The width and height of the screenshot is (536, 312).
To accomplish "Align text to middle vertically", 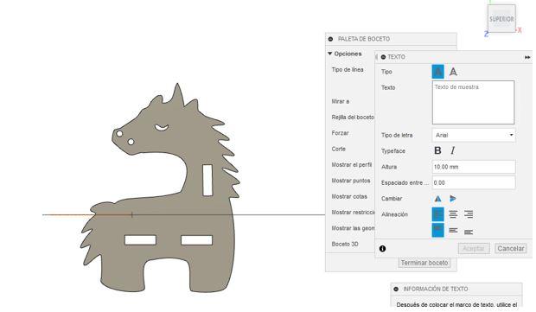I will point(453,230).
